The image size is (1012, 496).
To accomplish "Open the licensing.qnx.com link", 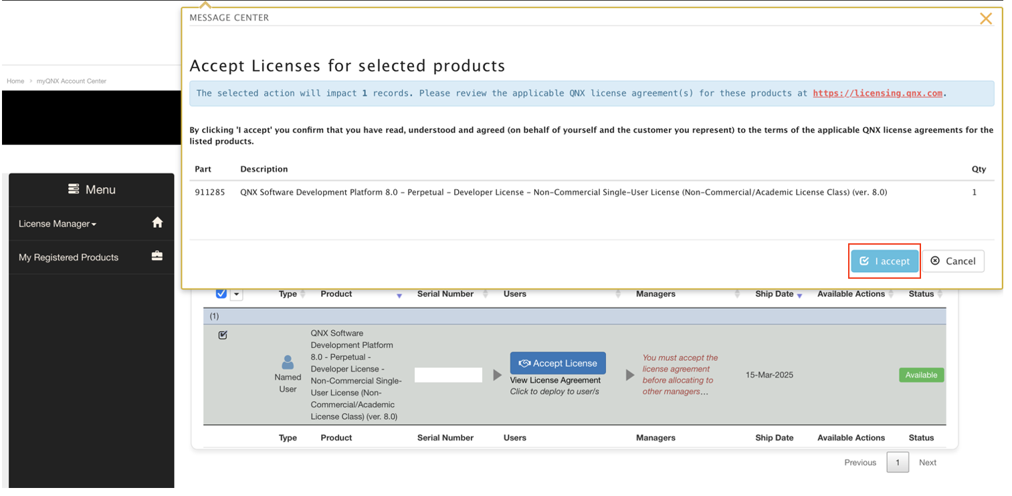I will coord(878,93).
